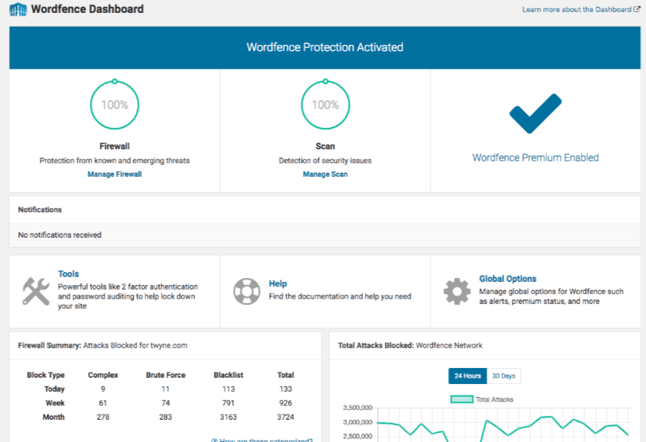Click Today's Blacklist value 113
This screenshot has width=646, height=442.
tap(229, 389)
